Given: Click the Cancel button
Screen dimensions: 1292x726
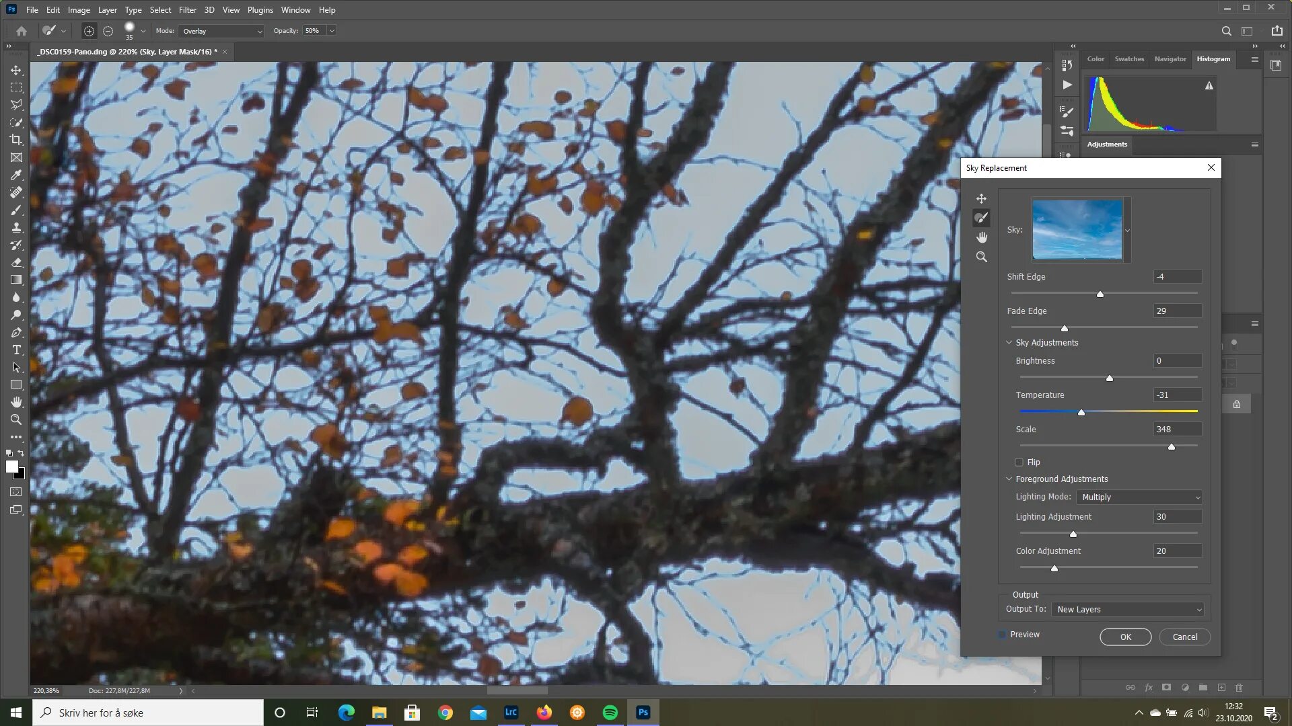Looking at the screenshot, I should tap(1184, 637).
